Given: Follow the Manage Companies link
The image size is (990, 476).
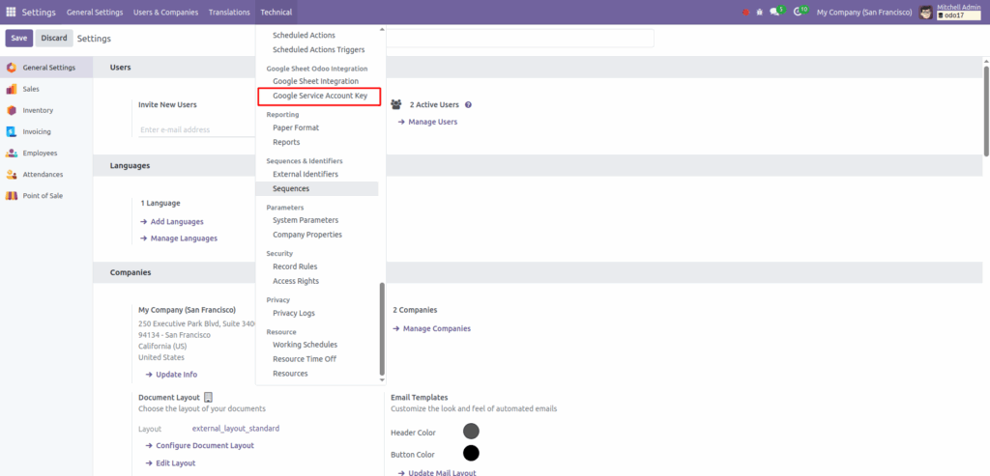Looking at the screenshot, I should (x=432, y=328).
